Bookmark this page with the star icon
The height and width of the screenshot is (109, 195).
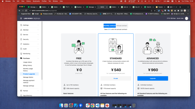[x=155, y=11]
